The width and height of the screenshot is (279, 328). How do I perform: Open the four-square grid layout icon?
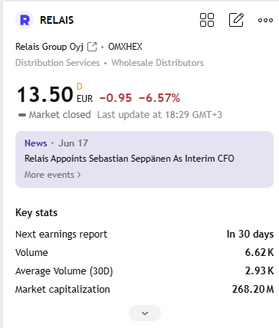207,20
